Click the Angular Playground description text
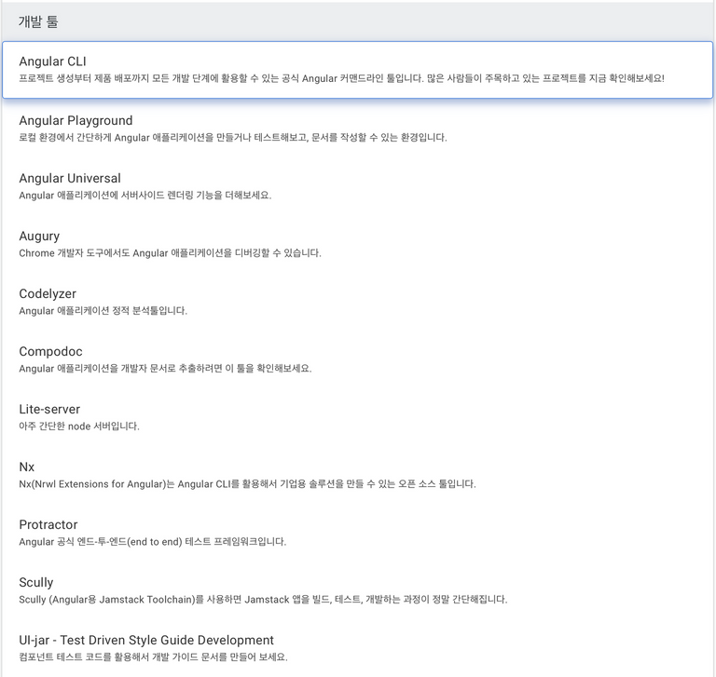This screenshot has height=677, width=716. pos(233,137)
